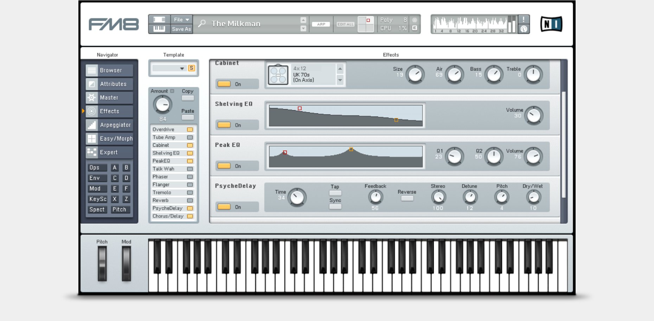The width and height of the screenshot is (654, 321).
Task: Select the Arpeggiator navigator icon
Action: [x=92, y=125]
